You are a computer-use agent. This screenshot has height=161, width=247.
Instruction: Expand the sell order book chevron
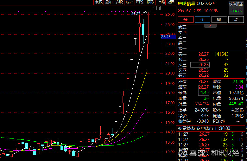click(x=211, y=26)
